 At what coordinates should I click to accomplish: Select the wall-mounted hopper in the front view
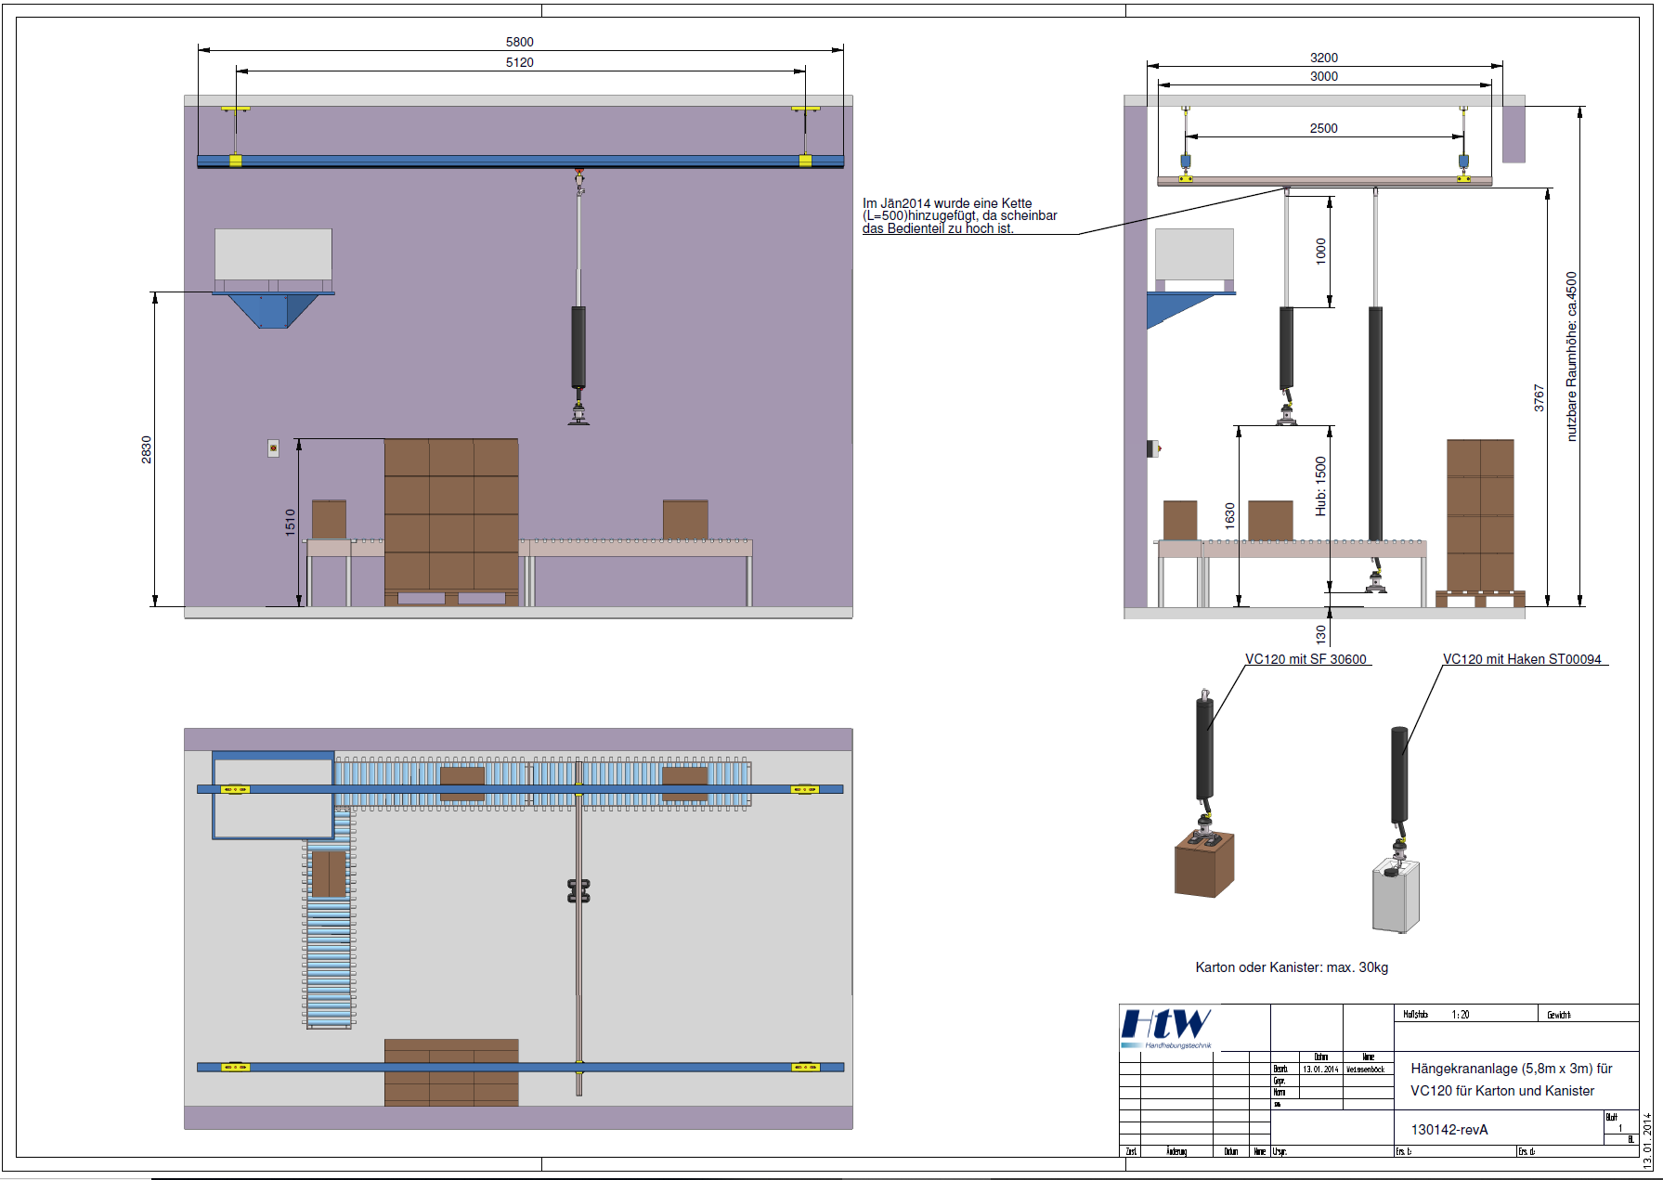coord(273,279)
